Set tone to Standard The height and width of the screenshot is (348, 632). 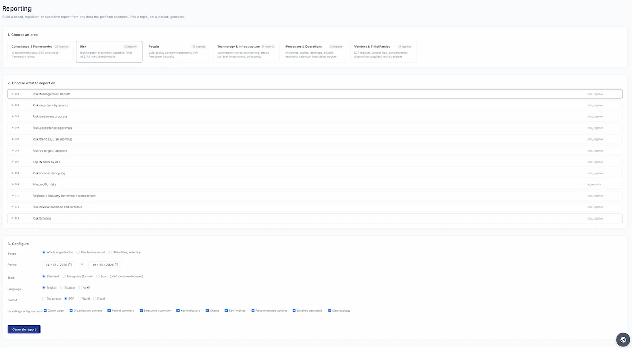tap(44, 276)
